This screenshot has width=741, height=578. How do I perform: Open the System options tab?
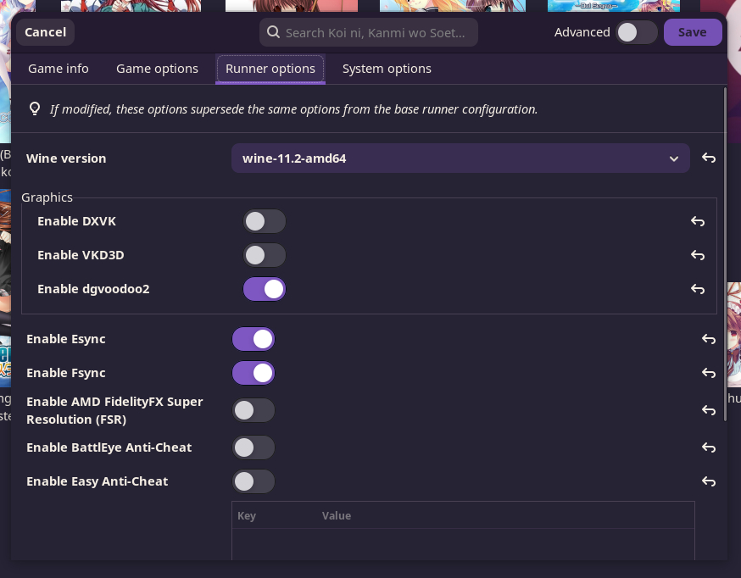(x=387, y=69)
